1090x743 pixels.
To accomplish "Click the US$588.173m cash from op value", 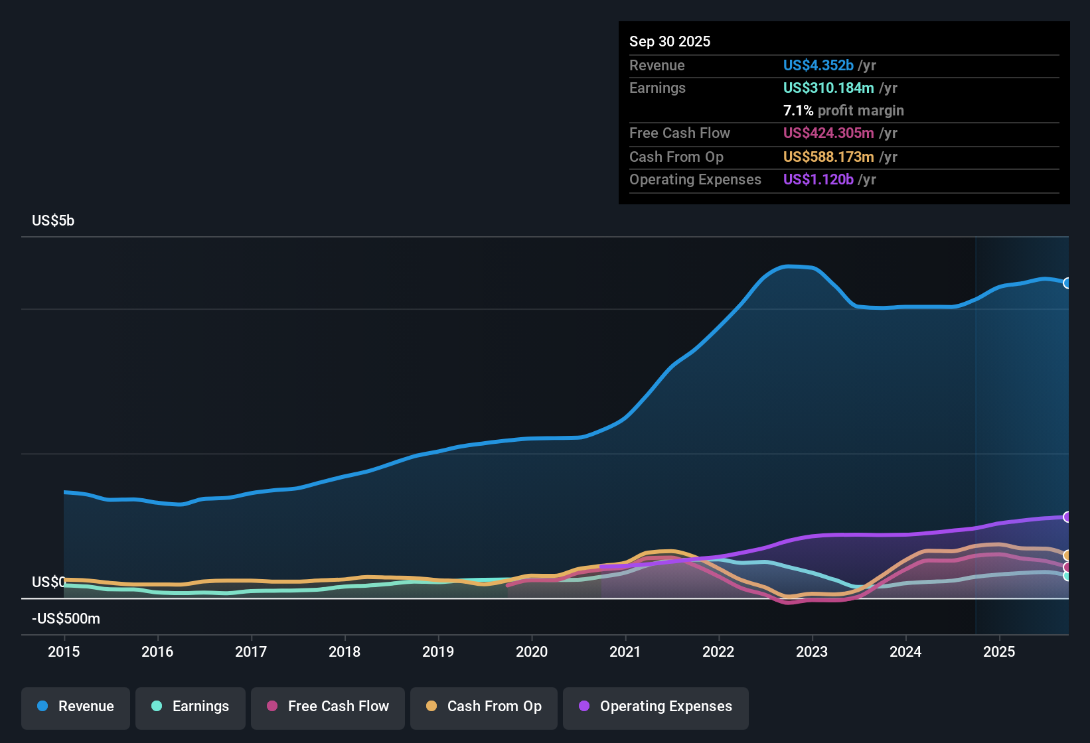I will tap(828, 157).
